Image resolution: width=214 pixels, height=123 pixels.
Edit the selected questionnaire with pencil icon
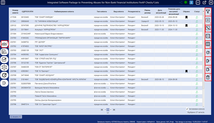point(208,28)
